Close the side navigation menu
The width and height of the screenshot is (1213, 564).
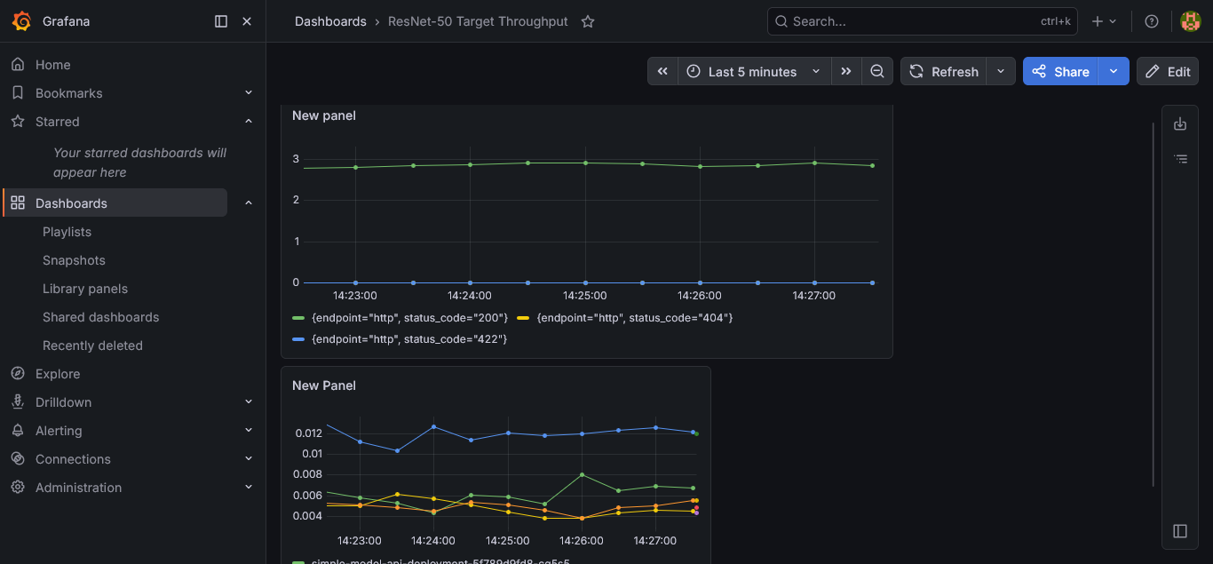[247, 21]
